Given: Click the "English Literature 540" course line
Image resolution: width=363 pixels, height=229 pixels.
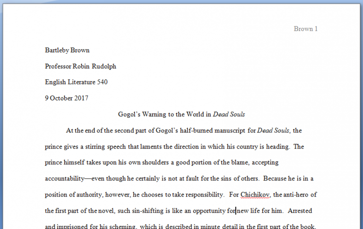Looking at the screenshot, I should [x=76, y=82].
